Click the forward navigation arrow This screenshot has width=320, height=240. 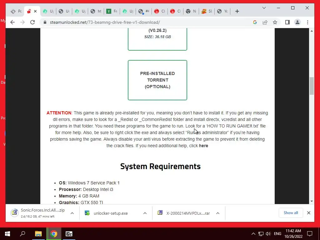click(x=22, y=22)
